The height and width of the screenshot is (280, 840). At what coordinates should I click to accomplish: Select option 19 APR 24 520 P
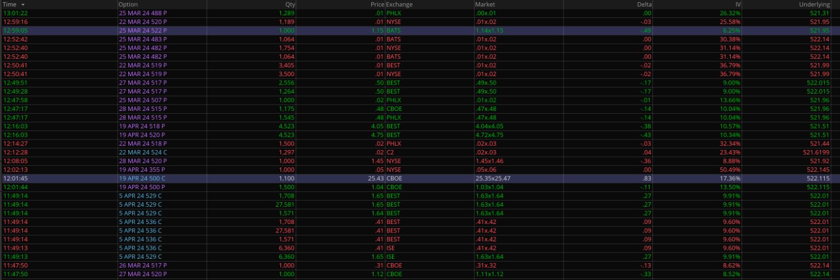pos(142,134)
